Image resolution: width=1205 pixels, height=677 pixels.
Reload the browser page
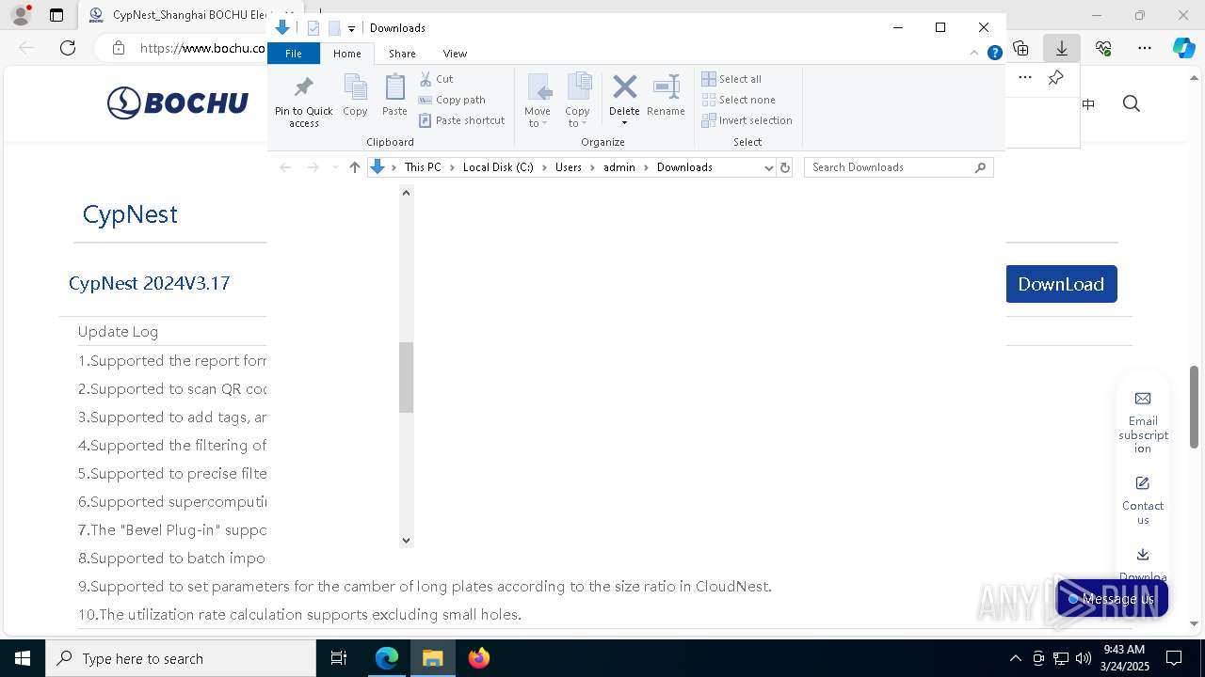[x=68, y=48]
